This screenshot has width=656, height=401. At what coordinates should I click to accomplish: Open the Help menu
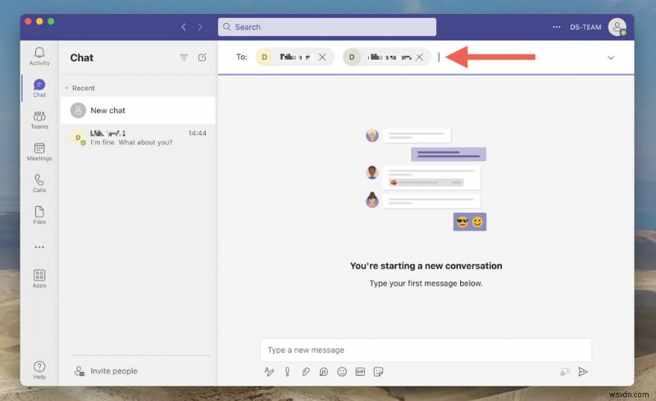coord(39,370)
